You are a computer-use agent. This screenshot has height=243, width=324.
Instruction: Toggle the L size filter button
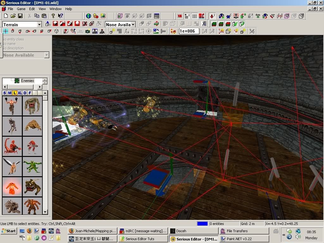[x=15, y=93]
